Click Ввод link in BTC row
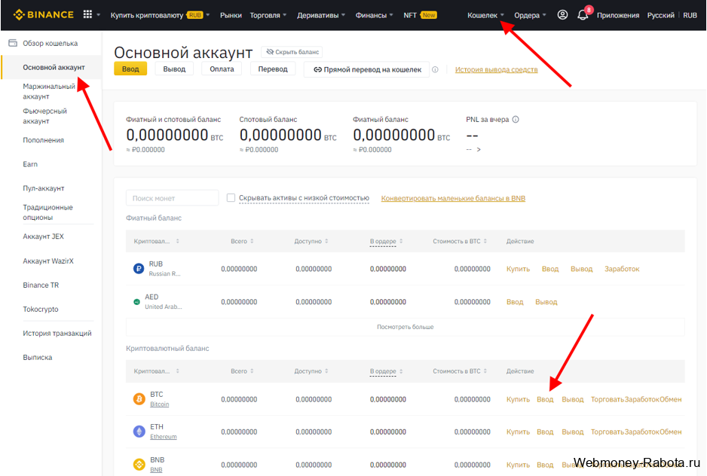Screen dimensions: 707x476 [545, 399]
